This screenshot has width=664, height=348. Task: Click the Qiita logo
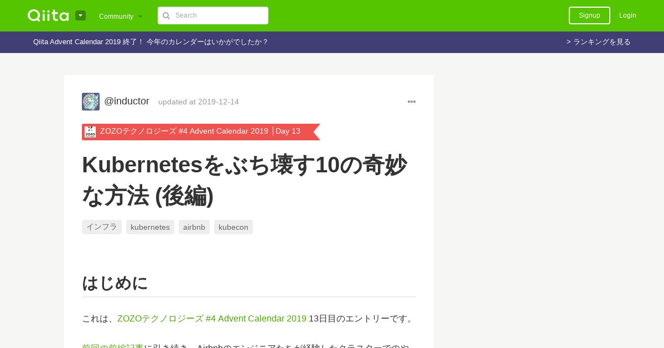[48, 15]
